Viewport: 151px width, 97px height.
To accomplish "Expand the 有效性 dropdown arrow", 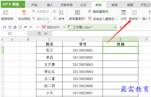I will 139,19.
